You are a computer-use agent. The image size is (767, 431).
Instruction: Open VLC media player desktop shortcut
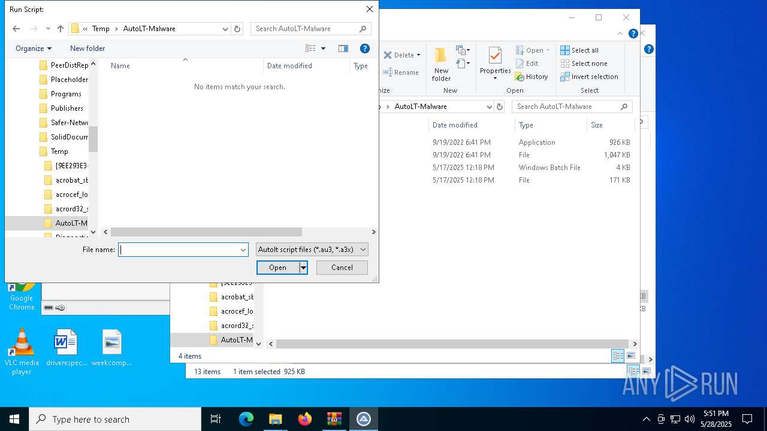tap(22, 352)
